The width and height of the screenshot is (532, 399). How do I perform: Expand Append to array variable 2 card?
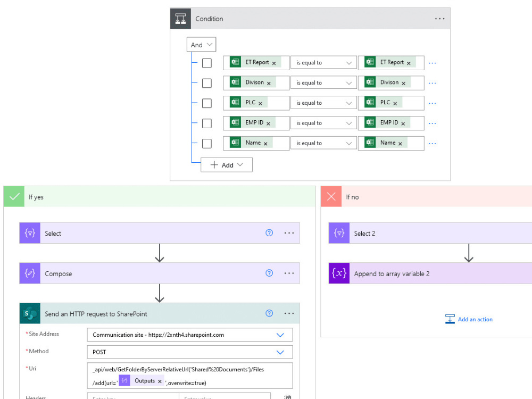(430, 273)
